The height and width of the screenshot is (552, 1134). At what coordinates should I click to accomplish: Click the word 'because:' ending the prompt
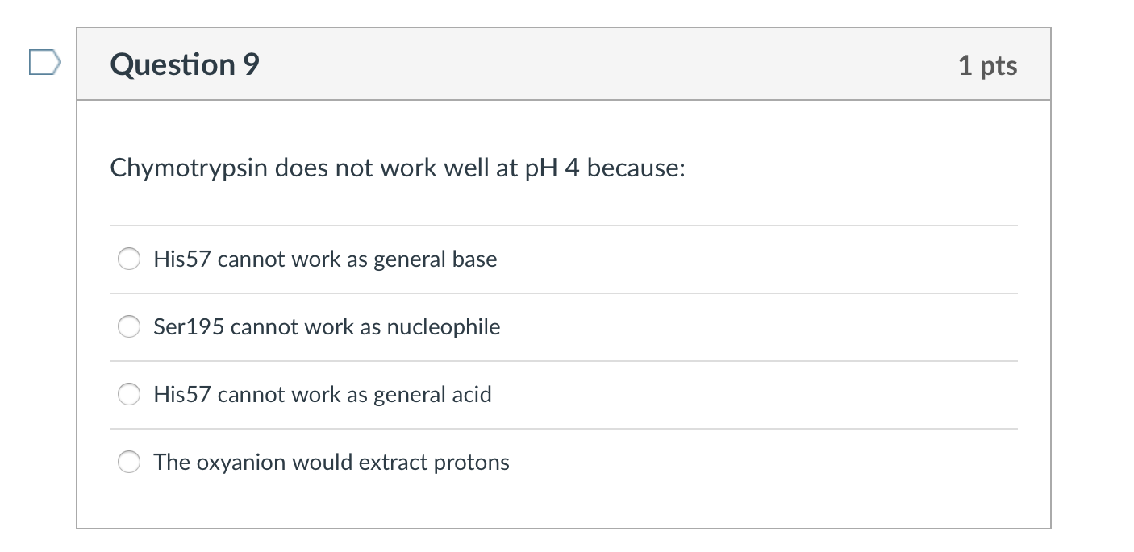636,168
